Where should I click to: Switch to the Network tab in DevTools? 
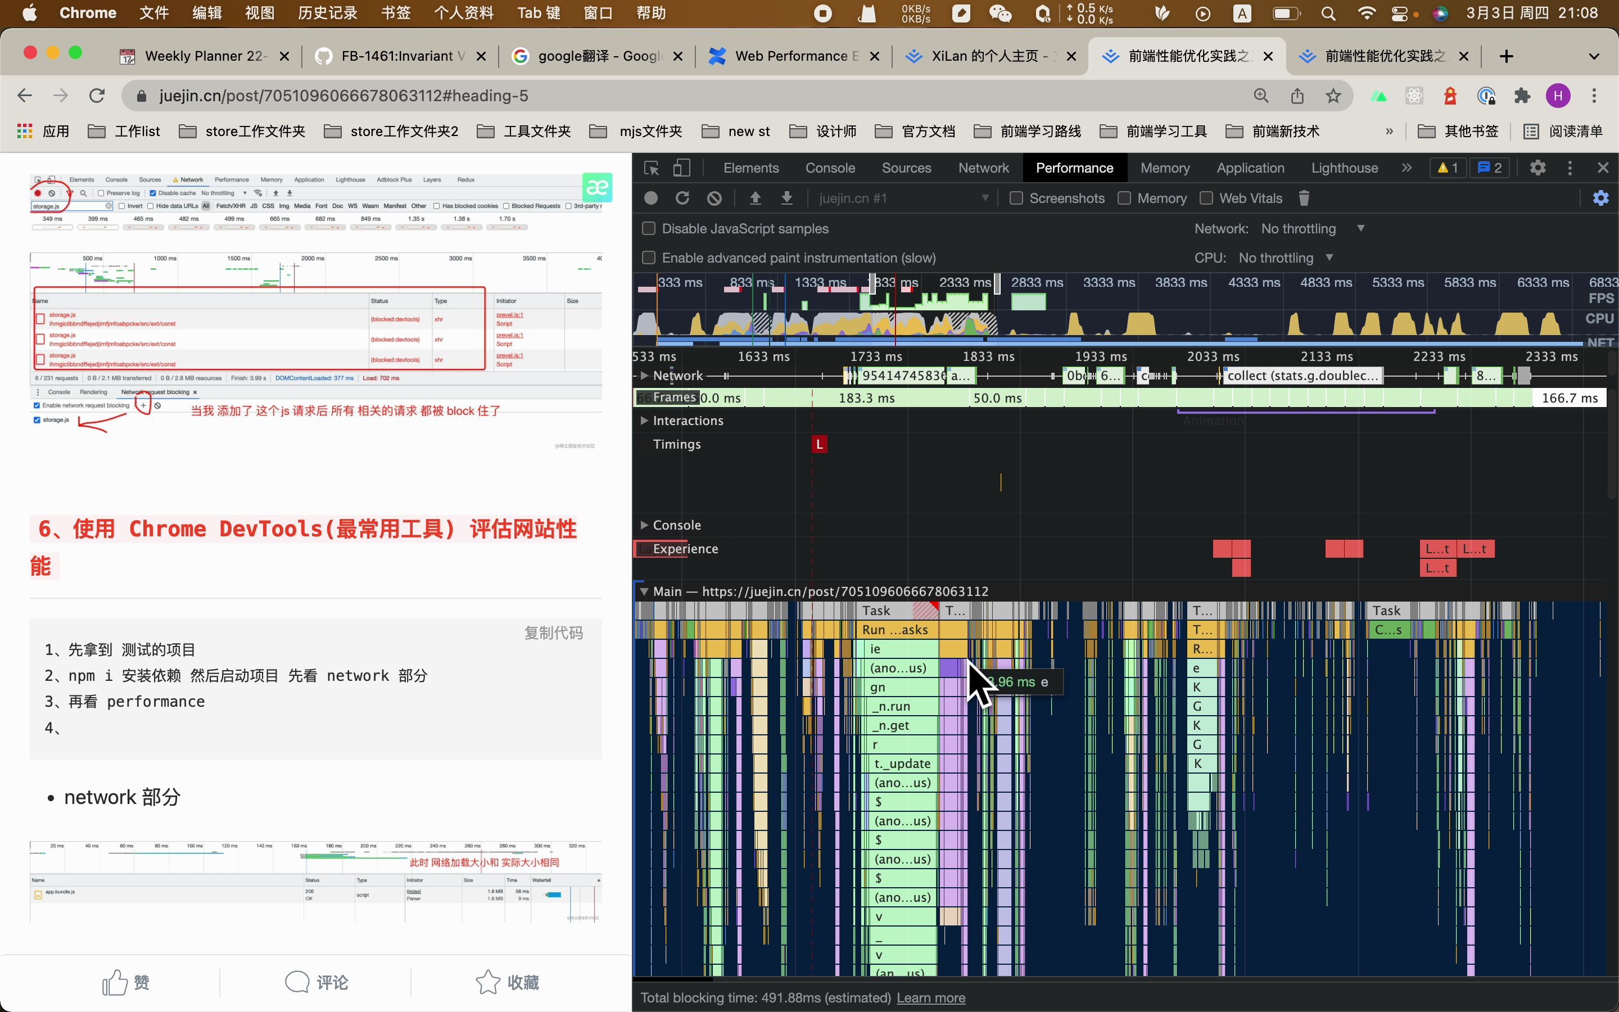[983, 168]
